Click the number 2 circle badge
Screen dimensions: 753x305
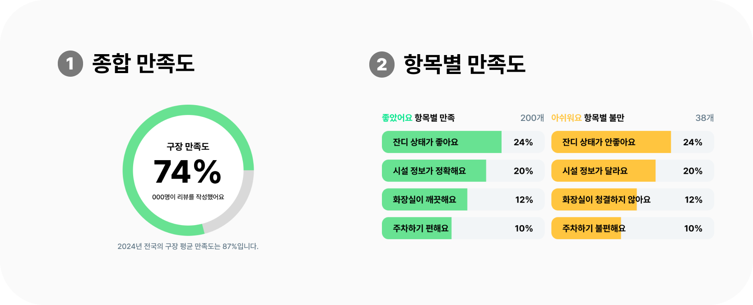[x=382, y=65]
